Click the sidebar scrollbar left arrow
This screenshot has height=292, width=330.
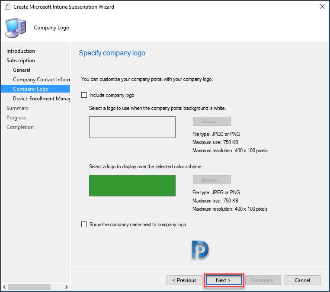click(x=4, y=287)
